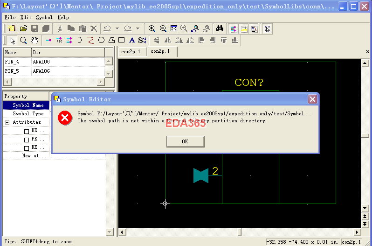Click the Undo arrow icon

pyautogui.click(x=108, y=29)
